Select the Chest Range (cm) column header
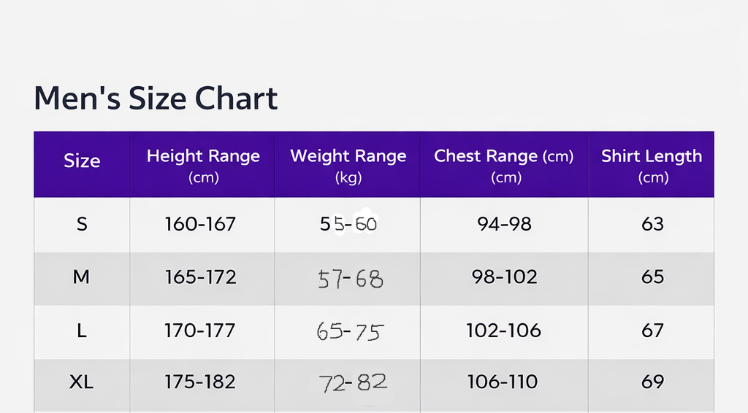 pyautogui.click(x=504, y=166)
